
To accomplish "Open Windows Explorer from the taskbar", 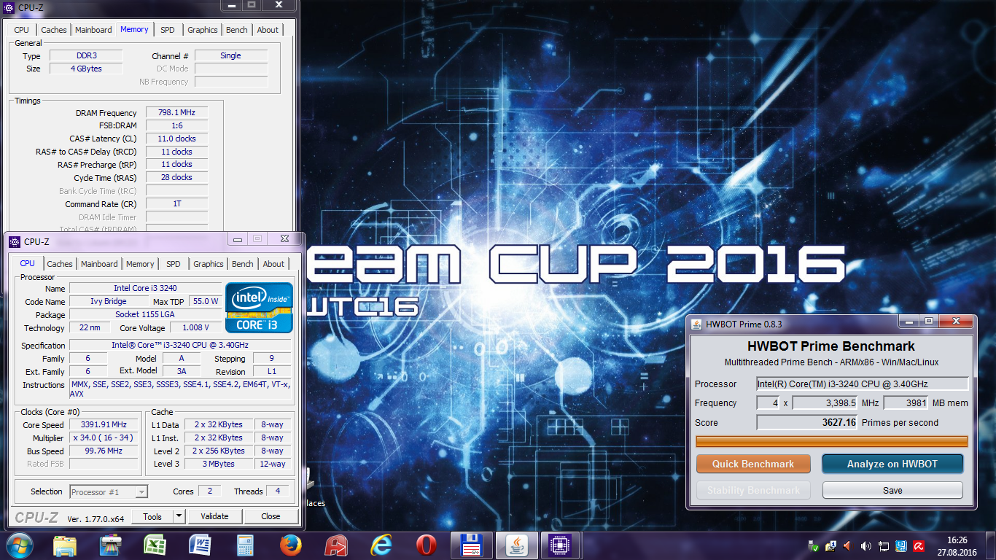I will click(x=65, y=545).
